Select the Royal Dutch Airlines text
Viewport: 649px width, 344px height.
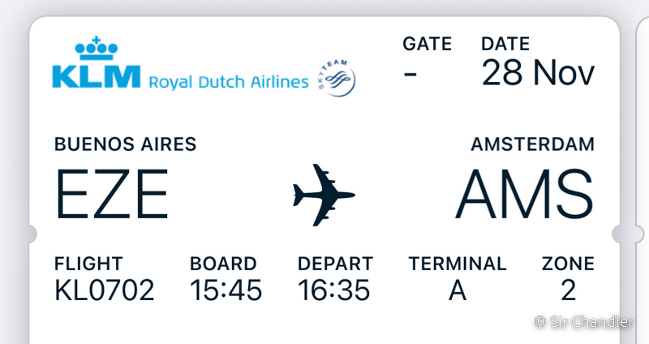pos(229,82)
